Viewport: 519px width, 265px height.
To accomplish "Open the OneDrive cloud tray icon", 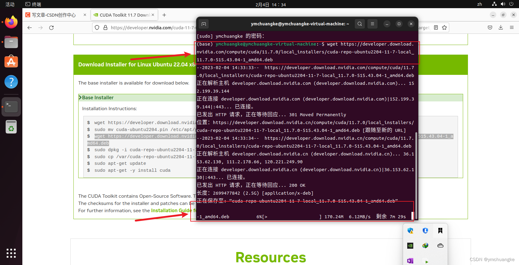I will [440, 246].
